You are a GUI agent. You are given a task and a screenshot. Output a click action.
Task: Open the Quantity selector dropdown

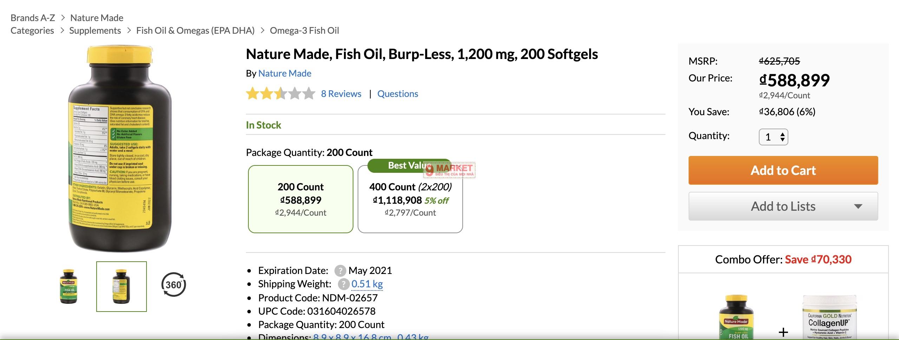pos(773,137)
